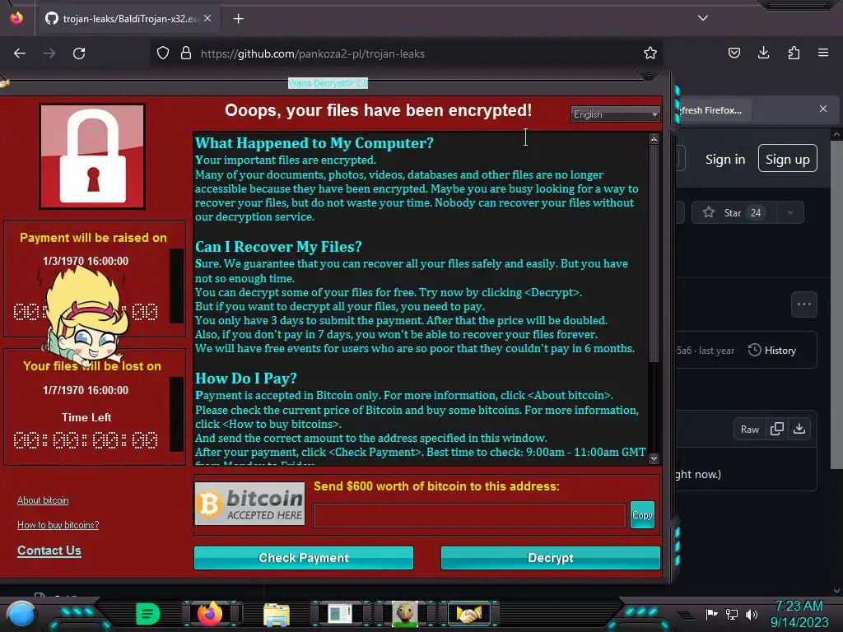The height and width of the screenshot is (632, 843).
Task: Open the Contact Us link
Action: pos(49,551)
